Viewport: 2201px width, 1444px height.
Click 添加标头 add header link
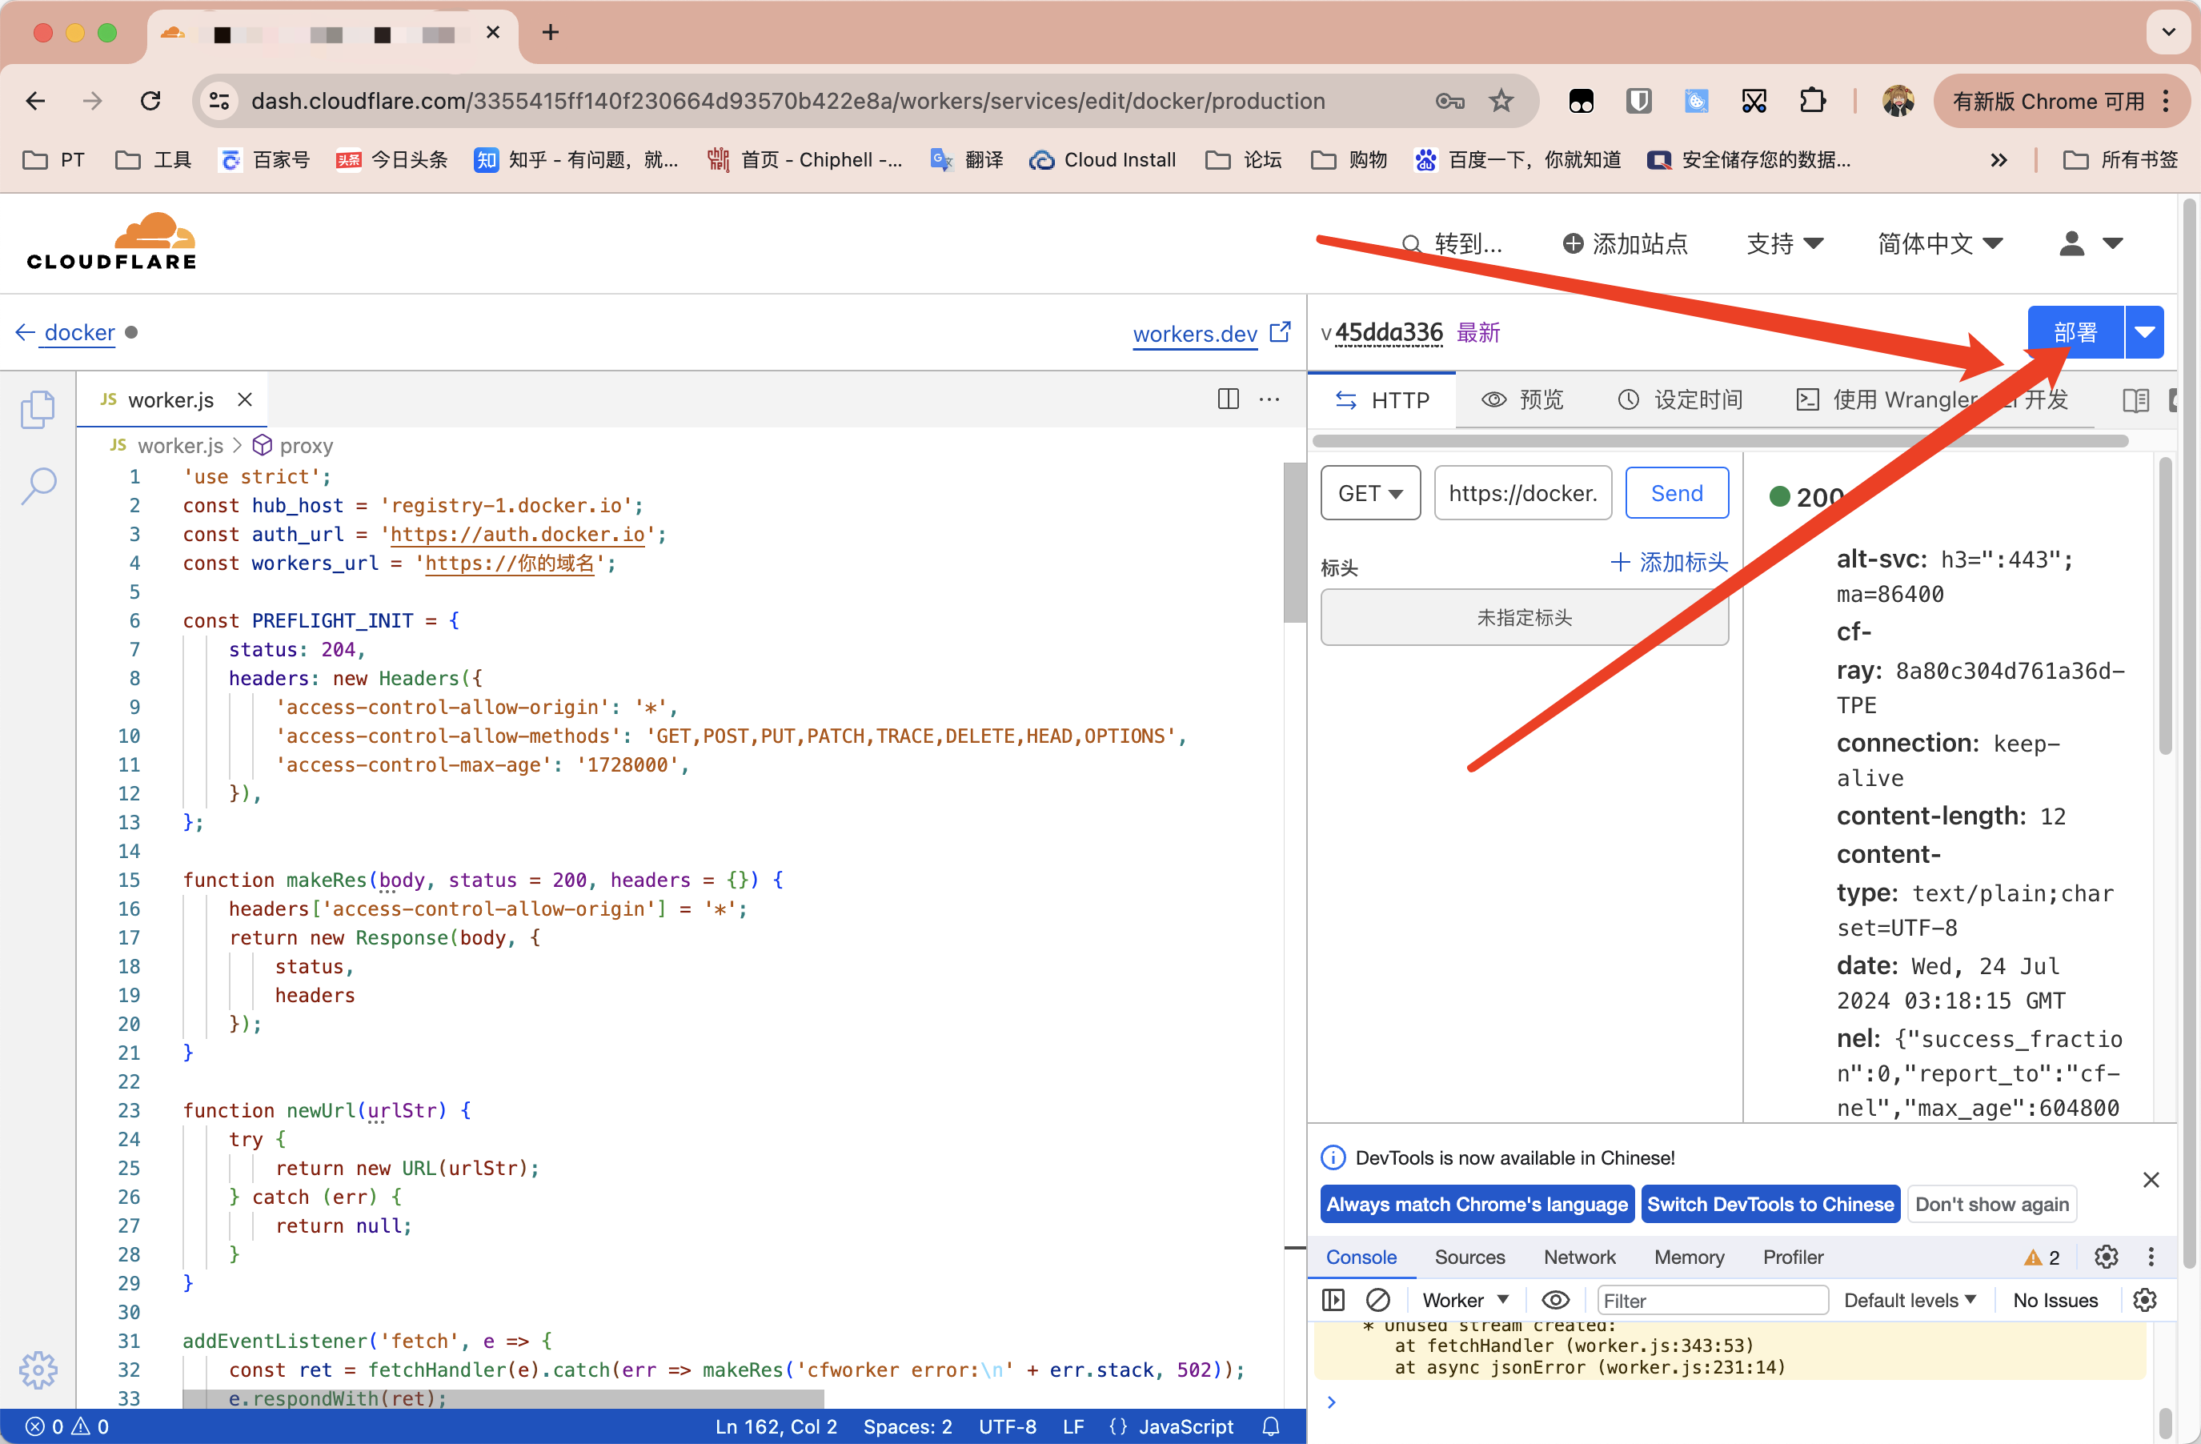pyautogui.click(x=1670, y=561)
